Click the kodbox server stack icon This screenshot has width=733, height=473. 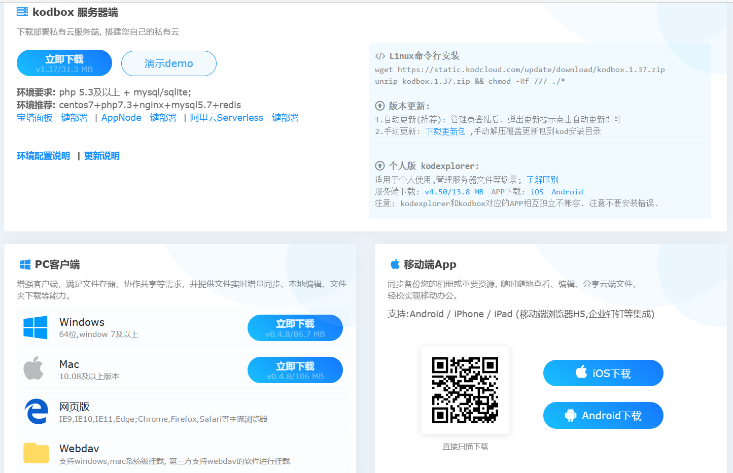point(22,12)
